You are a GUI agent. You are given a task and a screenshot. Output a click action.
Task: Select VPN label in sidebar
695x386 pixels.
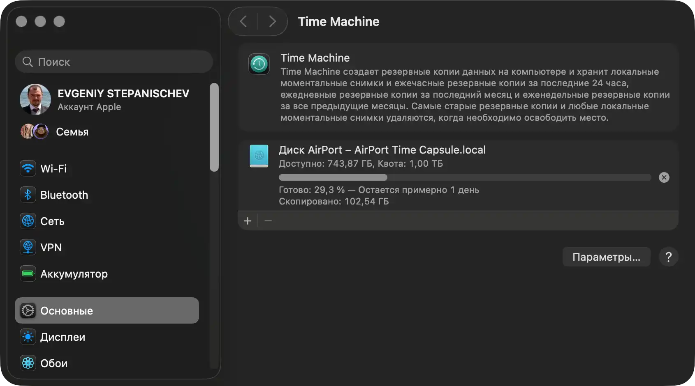pos(51,247)
